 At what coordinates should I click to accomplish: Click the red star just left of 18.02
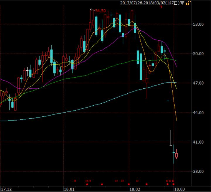click(x=129, y=184)
